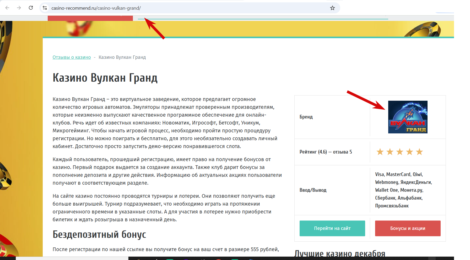Click the fifth rating star

click(x=419, y=152)
